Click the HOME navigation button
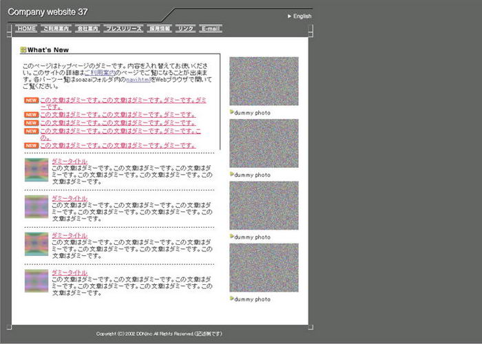Screen dimensions: 482x344 (x=26, y=29)
